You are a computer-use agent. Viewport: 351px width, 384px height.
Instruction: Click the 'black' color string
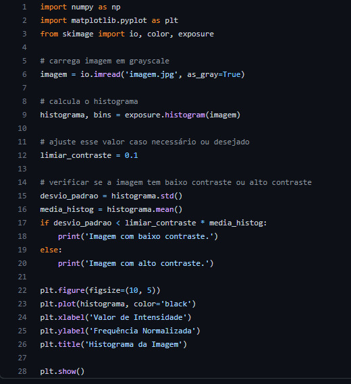[x=176, y=304]
